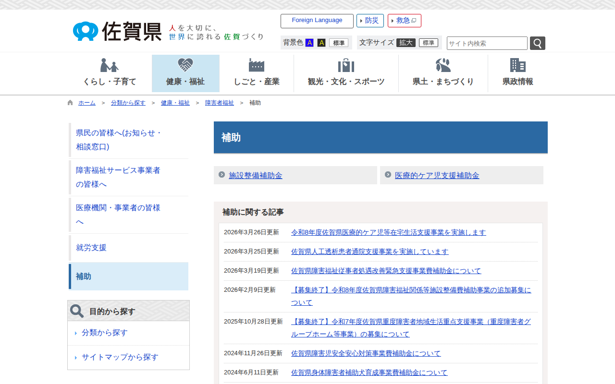
Task: Open 障害児安全安心対策事業費補助金 article
Action: 366,353
